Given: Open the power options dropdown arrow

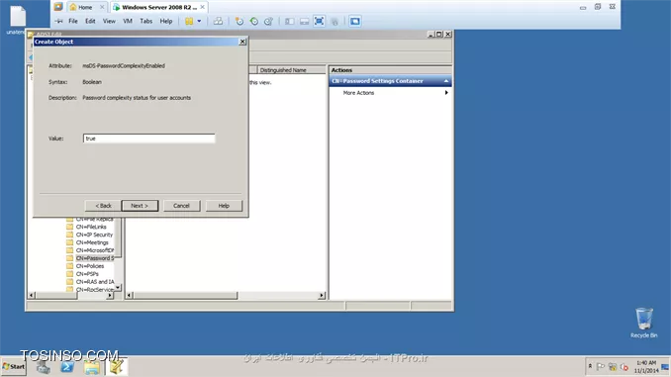Looking at the screenshot, I should tap(199, 21).
